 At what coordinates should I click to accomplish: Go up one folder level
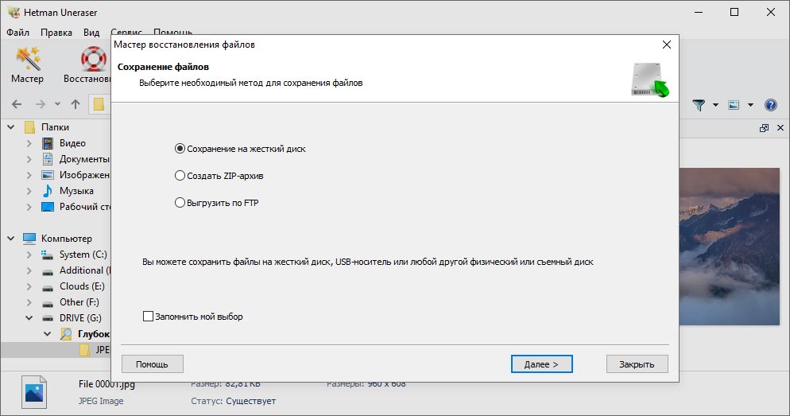click(x=76, y=104)
